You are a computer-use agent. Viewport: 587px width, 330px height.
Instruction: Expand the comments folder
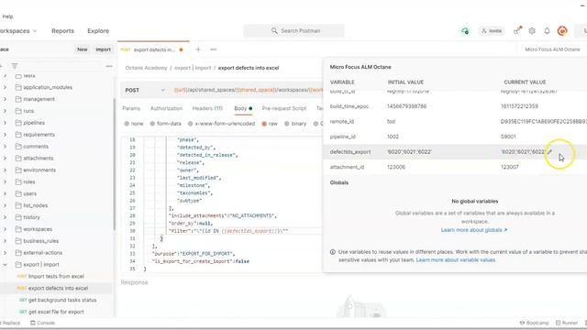pos(5,147)
